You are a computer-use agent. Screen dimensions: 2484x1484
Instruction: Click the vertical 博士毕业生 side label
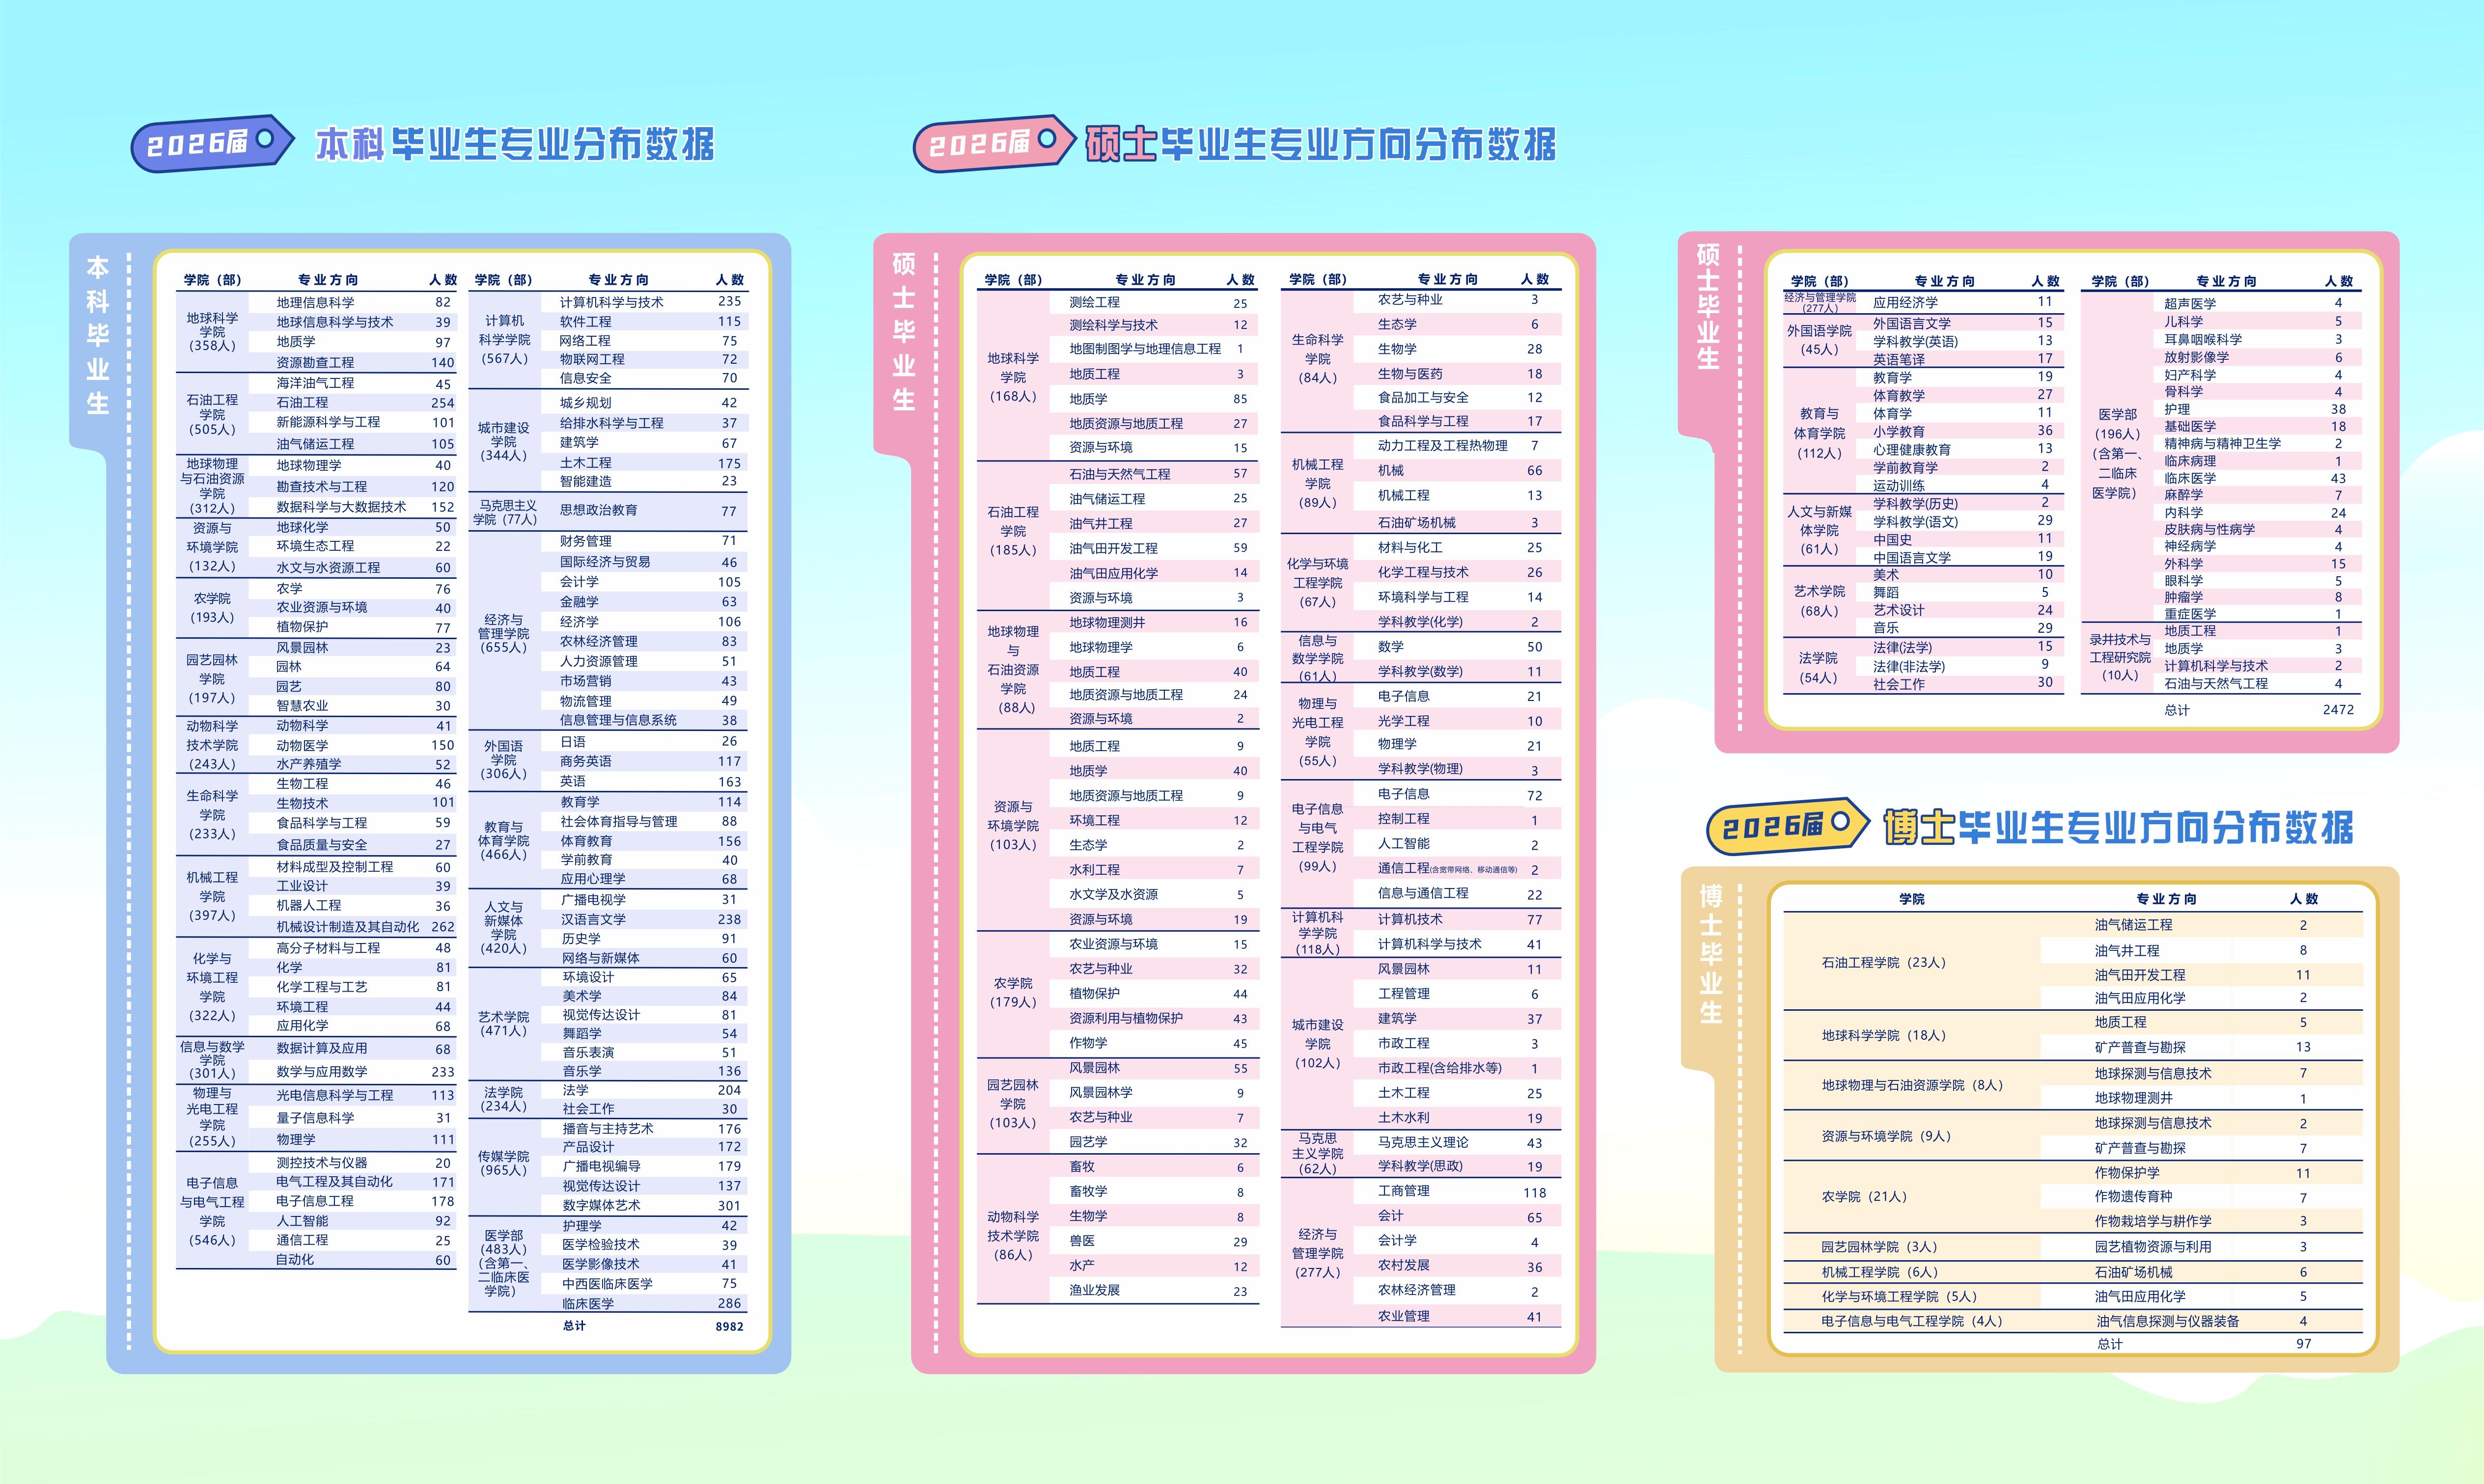click(x=1711, y=955)
